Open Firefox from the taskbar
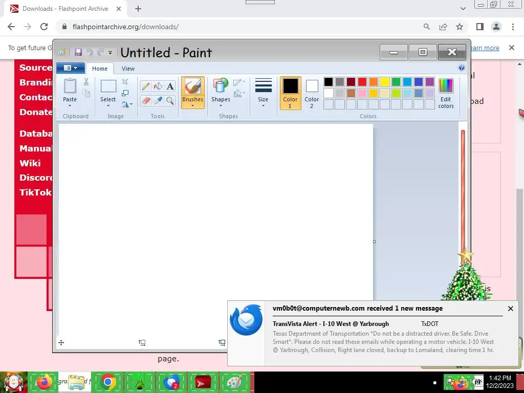Image resolution: width=524 pixels, height=393 pixels. click(x=44, y=382)
